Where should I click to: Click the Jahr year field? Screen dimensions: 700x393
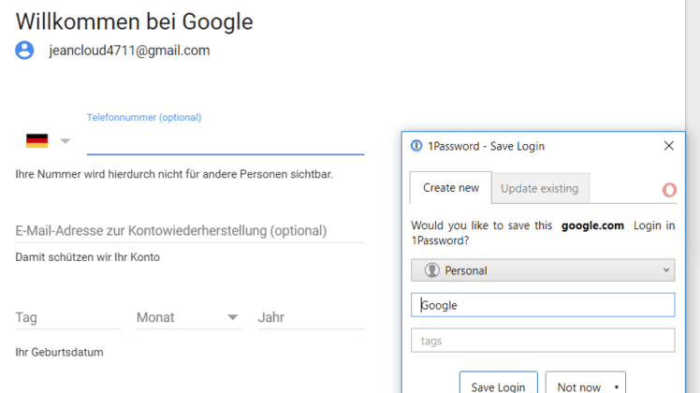click(311, 317)
